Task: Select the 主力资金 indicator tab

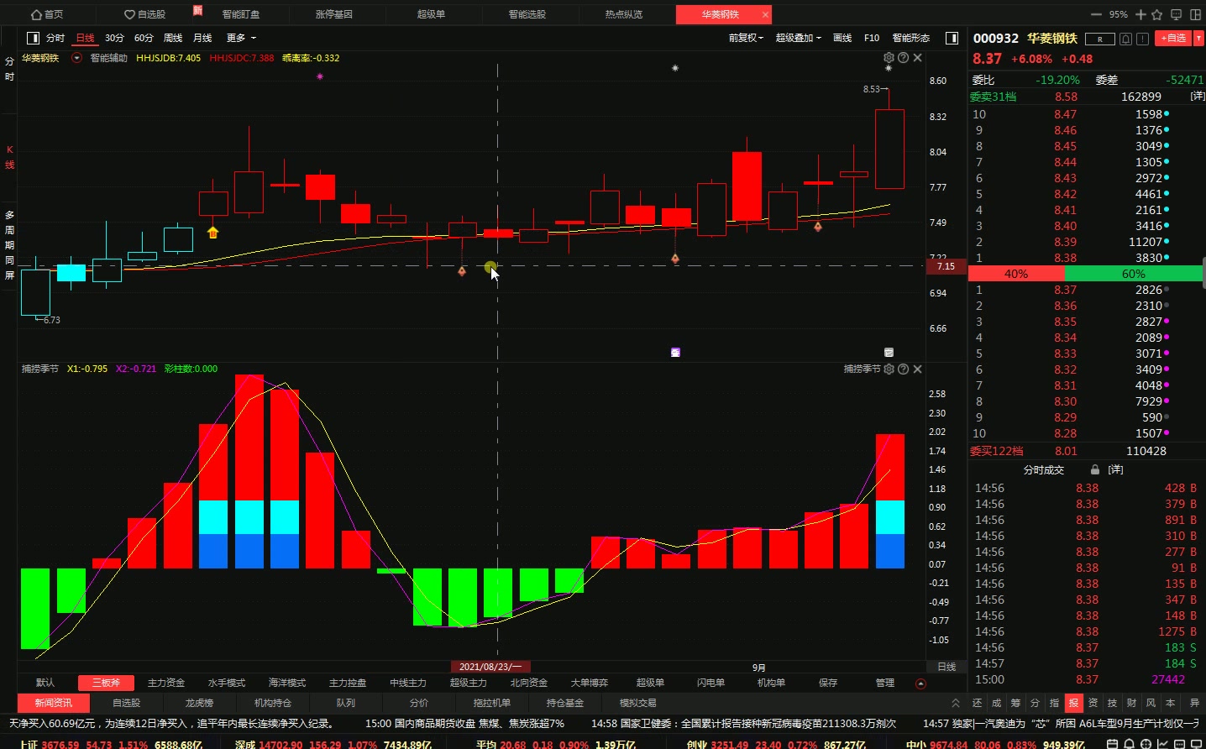Action: (166, 683)
